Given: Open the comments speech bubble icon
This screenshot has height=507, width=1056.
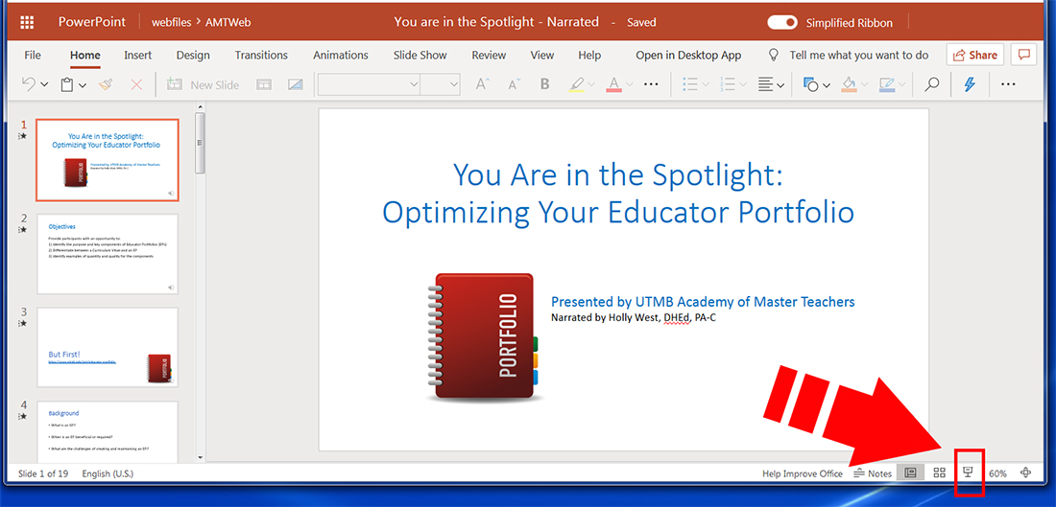Looking at the screenshot, I should (1024, 55).
